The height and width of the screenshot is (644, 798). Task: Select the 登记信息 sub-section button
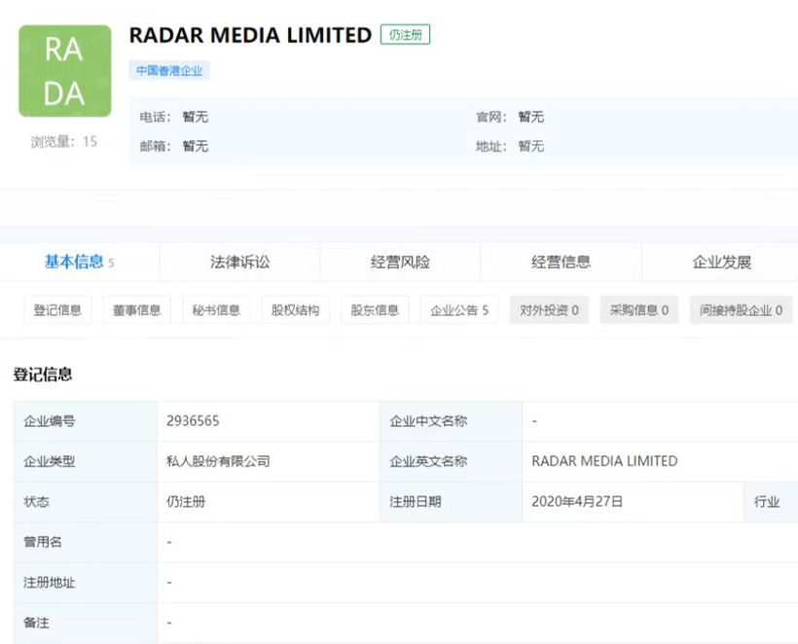pyautogui.click(x=57, y=310)
